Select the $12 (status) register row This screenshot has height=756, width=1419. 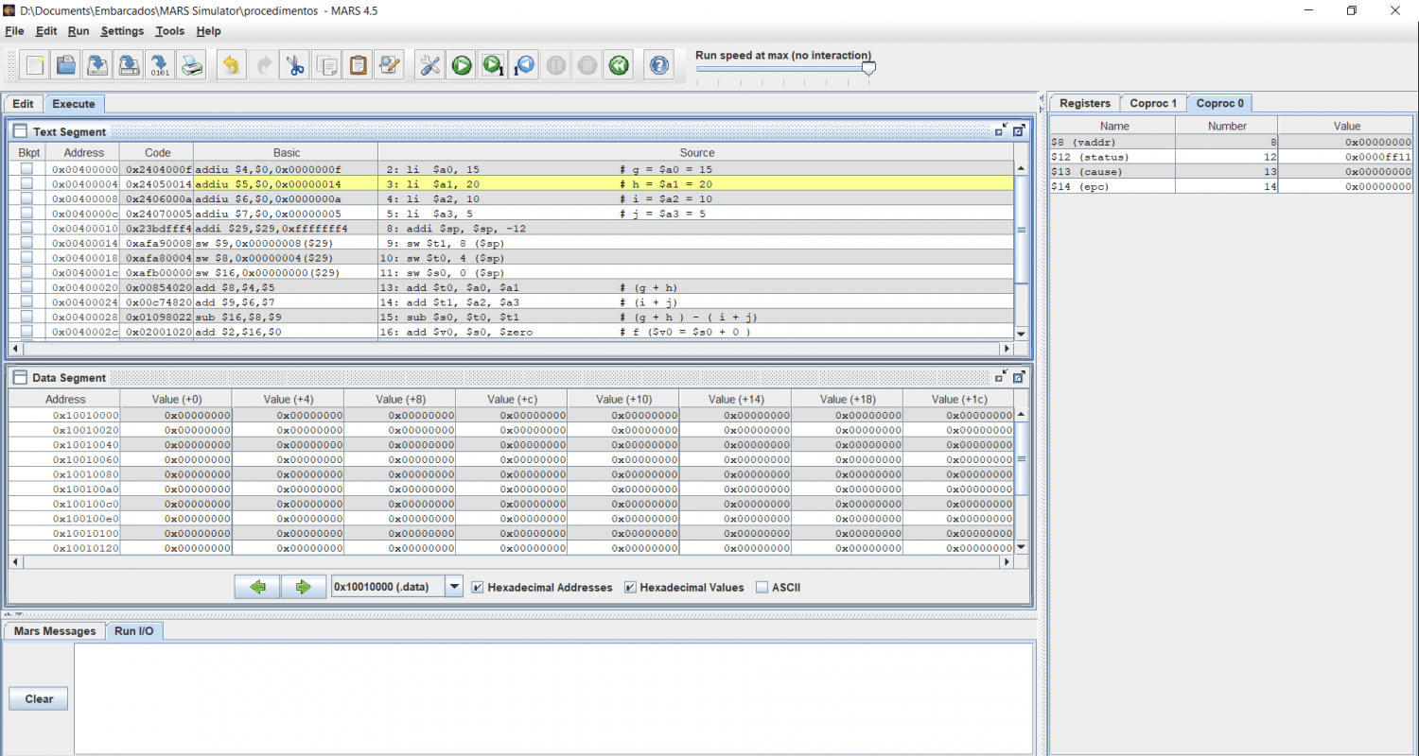point(1232,157)
